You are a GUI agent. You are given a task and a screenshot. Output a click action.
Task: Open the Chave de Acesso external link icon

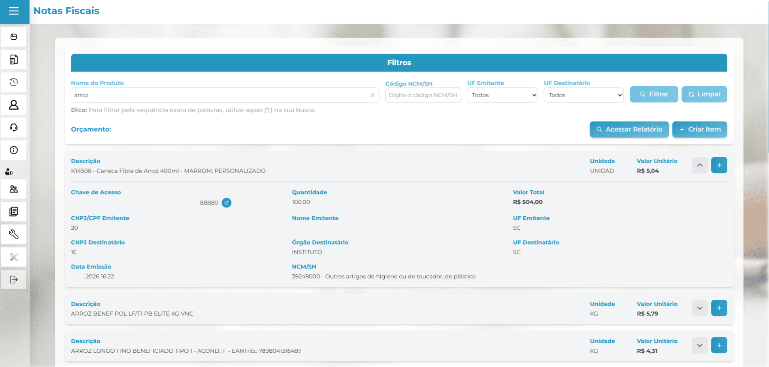226,203
